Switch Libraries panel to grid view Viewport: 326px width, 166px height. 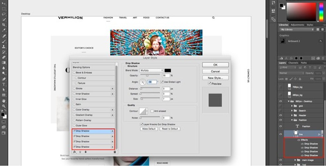pos(318,29)
